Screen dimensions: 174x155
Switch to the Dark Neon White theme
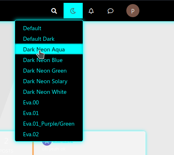pos(49,92)
